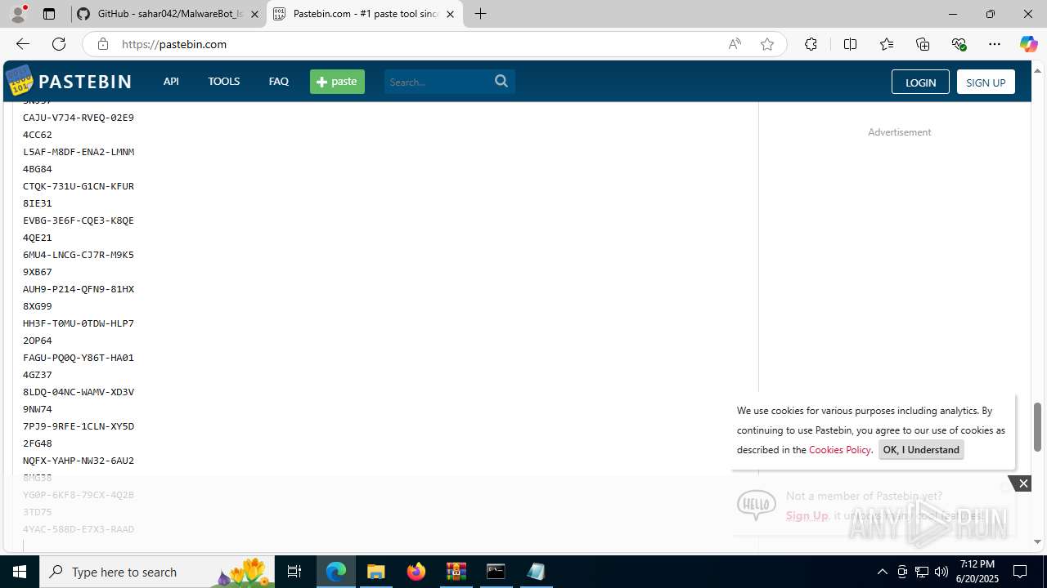1047x588 pixels.
Task: Open Read aloud icon in address bar
Action: click(735, 44)
